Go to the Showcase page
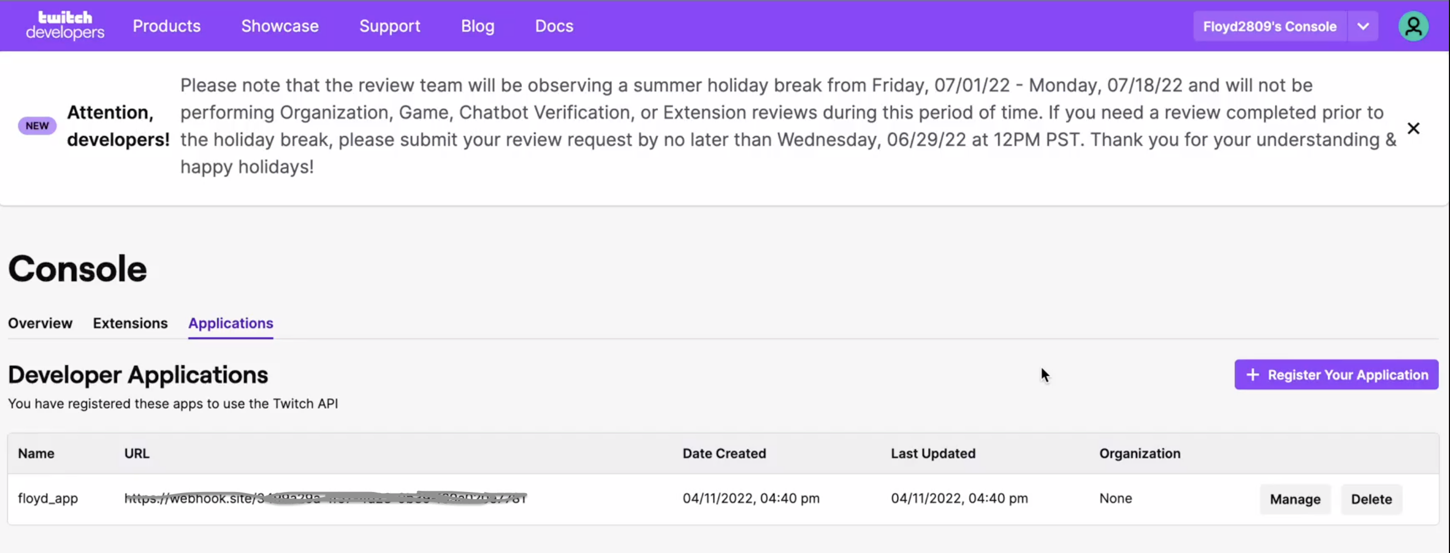The height and width of the screenshot is (553, 1450). pos(280,26)
